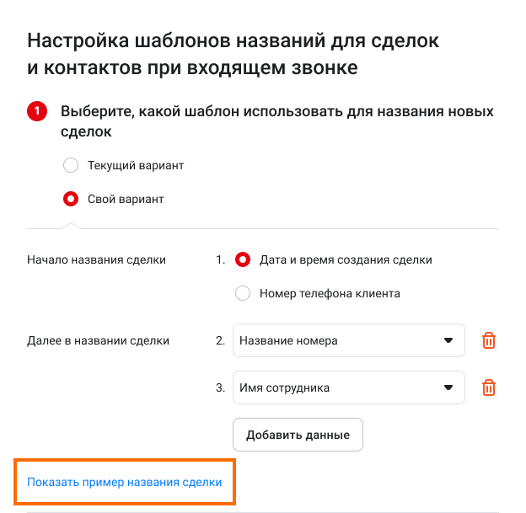Click the "Далее в названии сделки" label
Viewport: 526px width, 513px height.
[x=98, y=340]
